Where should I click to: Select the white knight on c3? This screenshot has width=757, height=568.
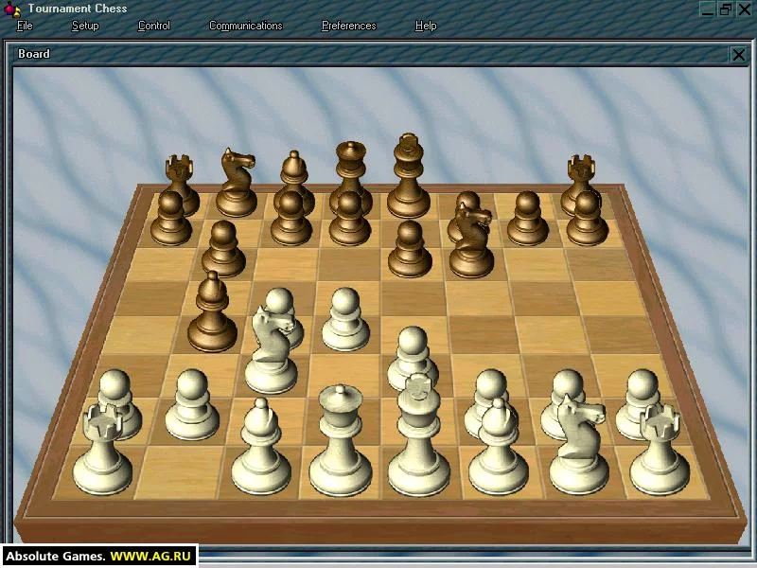pos(271,350)
